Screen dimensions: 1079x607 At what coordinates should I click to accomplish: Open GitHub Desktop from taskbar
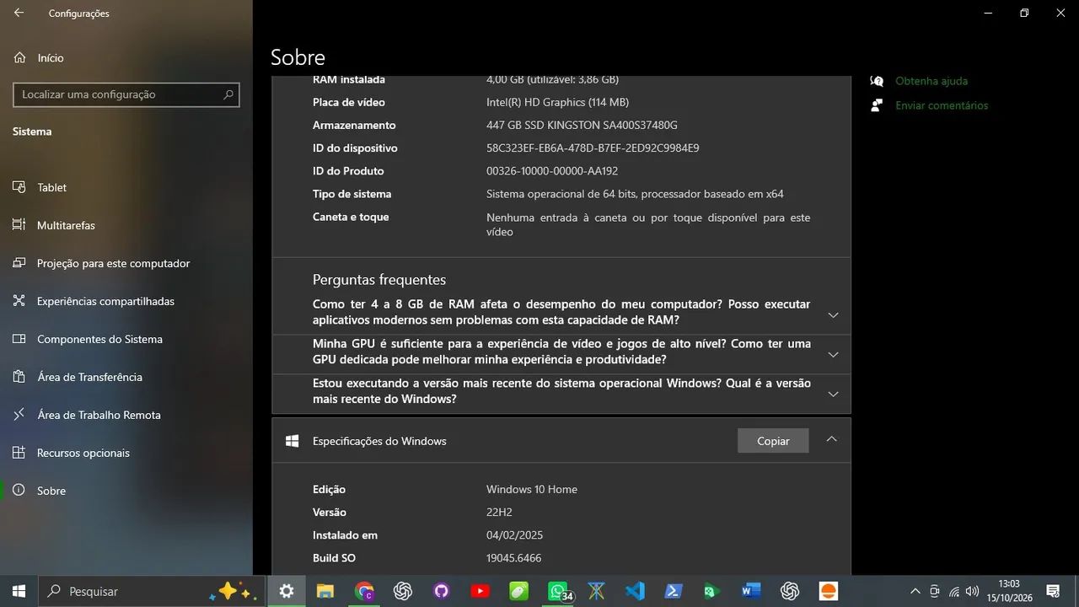pyautogui.click(x=442, y=591)
